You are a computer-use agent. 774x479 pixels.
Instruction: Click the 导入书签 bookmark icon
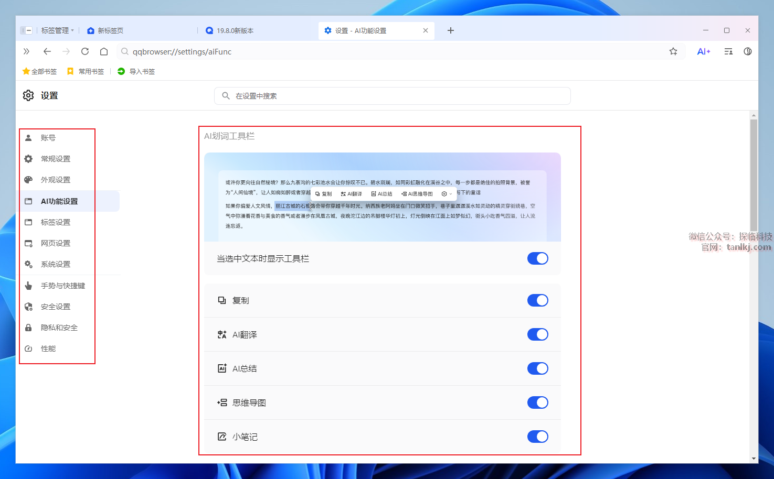121,71
